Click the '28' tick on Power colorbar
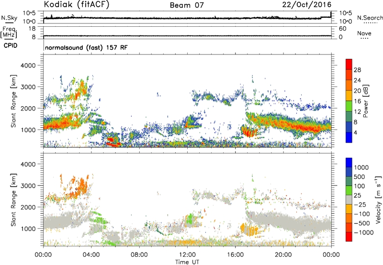The image size is (383, 265). [x=357, y=70]
